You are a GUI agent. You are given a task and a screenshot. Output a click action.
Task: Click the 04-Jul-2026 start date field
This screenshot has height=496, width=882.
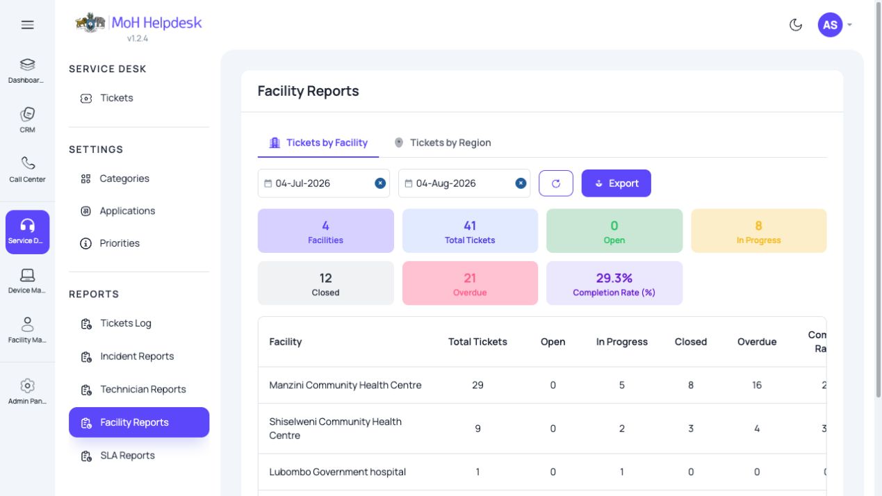click(x=324, y=183)
